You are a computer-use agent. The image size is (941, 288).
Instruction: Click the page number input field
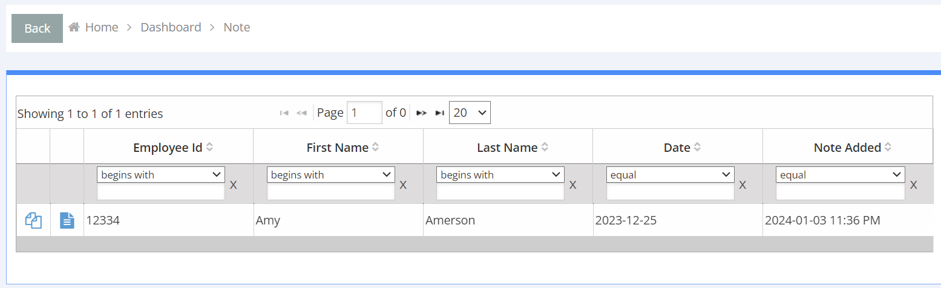tap(364, 113)
